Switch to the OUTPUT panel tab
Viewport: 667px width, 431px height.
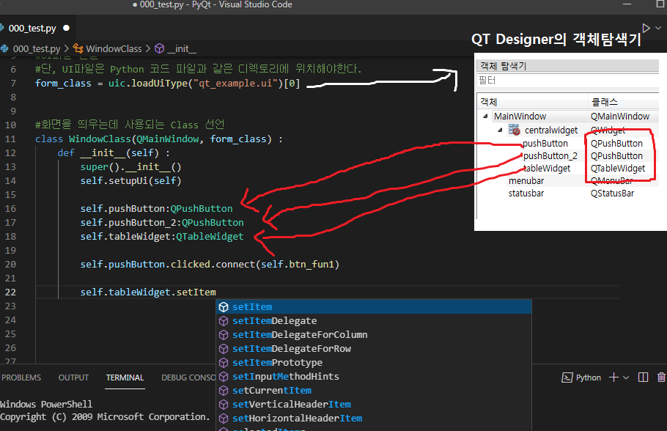coord(73,377)
